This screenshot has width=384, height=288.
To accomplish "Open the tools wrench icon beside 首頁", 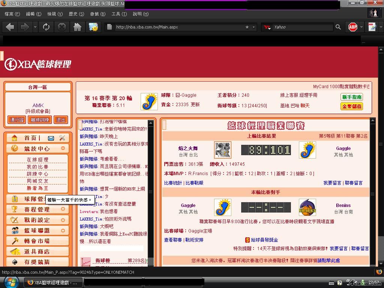I will tap(62, 138).
